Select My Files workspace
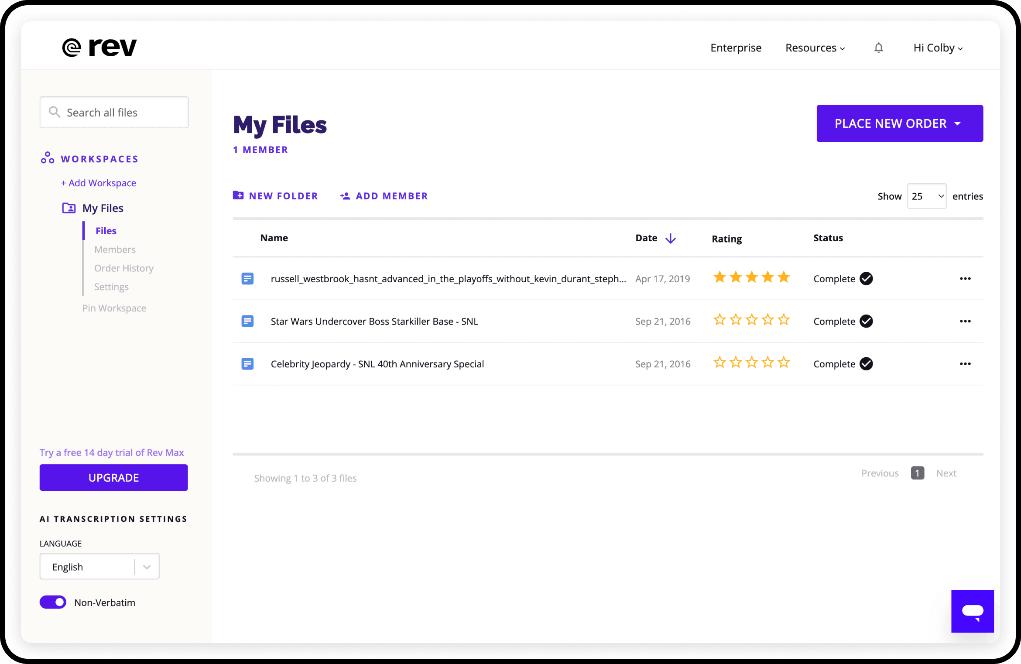The height and width of the screenshot is (664, 1021). point(103,208)
